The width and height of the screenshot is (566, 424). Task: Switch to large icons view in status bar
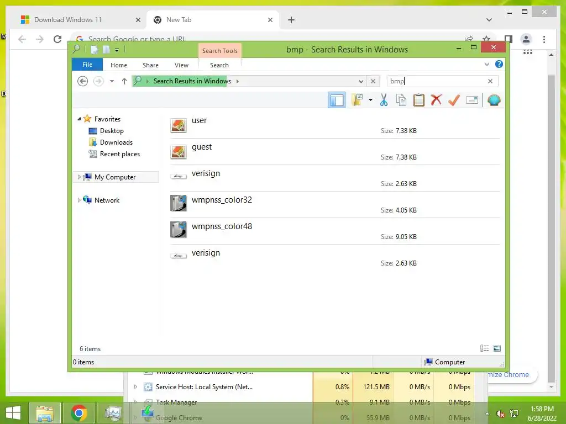click(497, 348)
